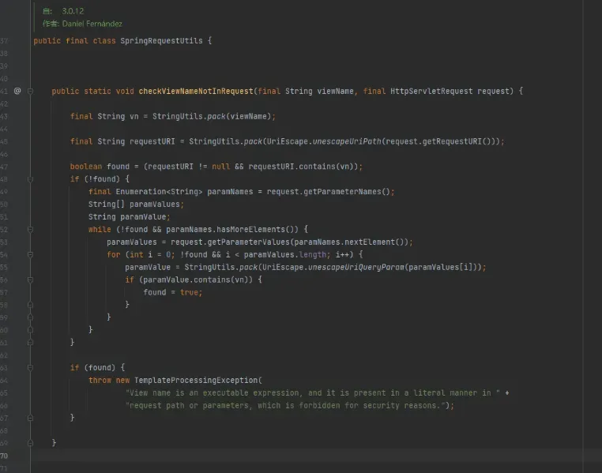The image size is (602, 473).
Task: Click the getParameterNames() call
Action: point(347,192)
